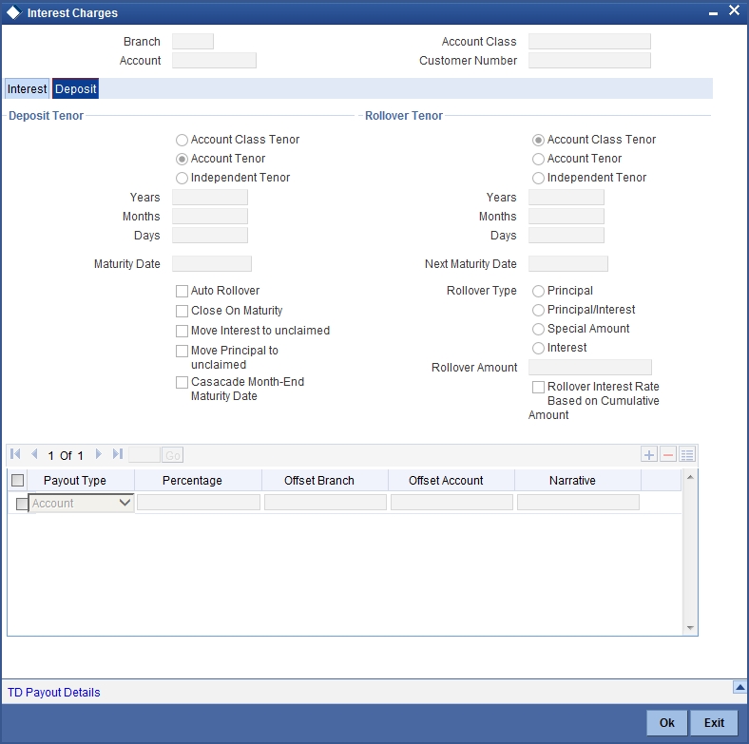Go to last page in payout grid
749x744 pixels.
(118, 454)
